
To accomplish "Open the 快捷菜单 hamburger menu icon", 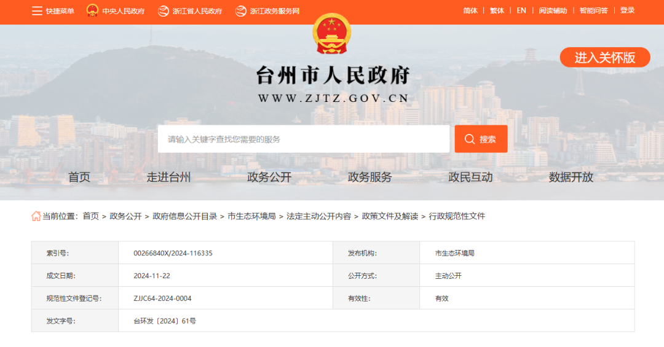I will pyautogui.click(x=37, y=11).
